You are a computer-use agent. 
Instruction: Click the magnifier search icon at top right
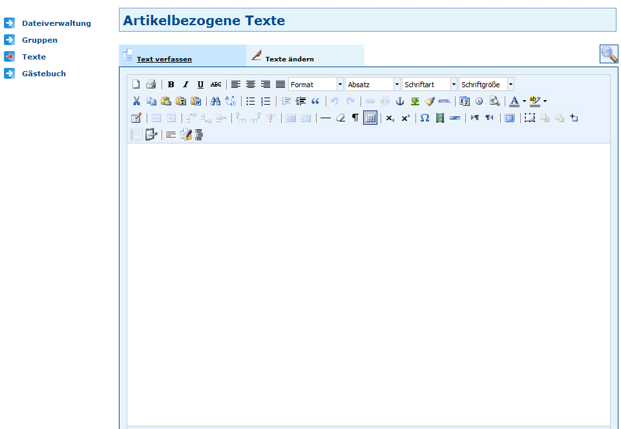click(x=609, y=54)
